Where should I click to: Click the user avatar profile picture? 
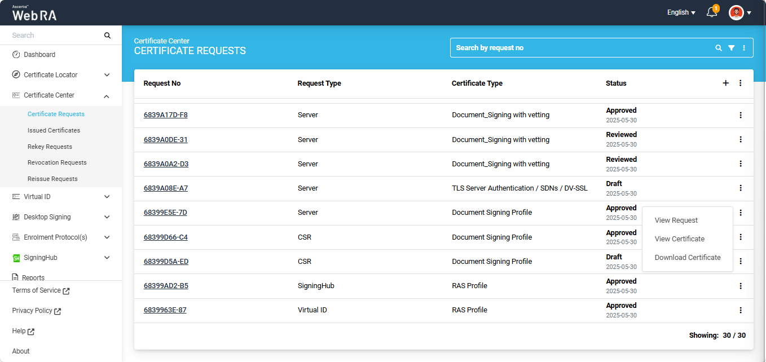(x=736, y=12)
